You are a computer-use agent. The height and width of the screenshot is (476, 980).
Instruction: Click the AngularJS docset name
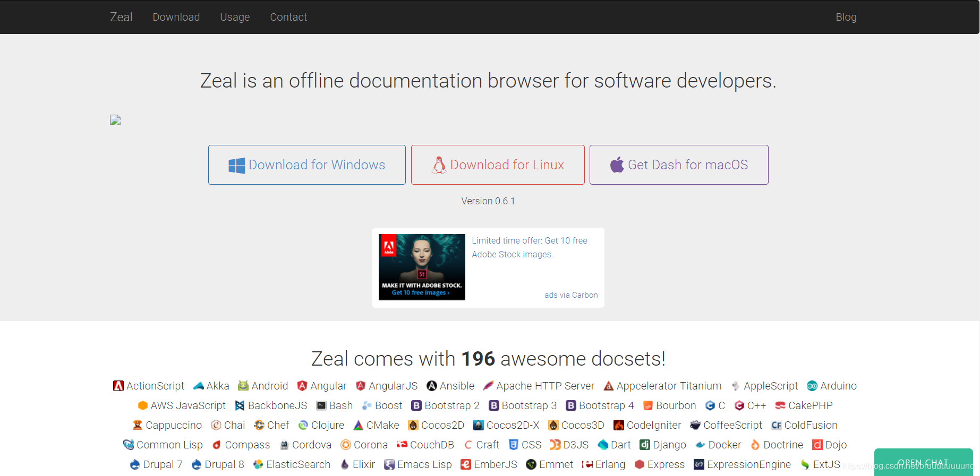pyautogui.click(x=393, y=386)
